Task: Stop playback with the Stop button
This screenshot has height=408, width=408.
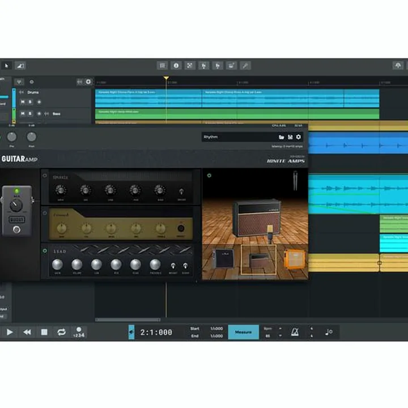Action: [44, 332]
